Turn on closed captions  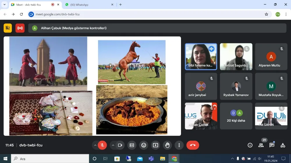(132, 145)
